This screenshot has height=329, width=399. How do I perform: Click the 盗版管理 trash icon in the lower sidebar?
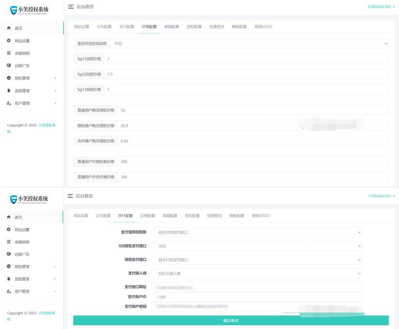(x=9, y=279)
